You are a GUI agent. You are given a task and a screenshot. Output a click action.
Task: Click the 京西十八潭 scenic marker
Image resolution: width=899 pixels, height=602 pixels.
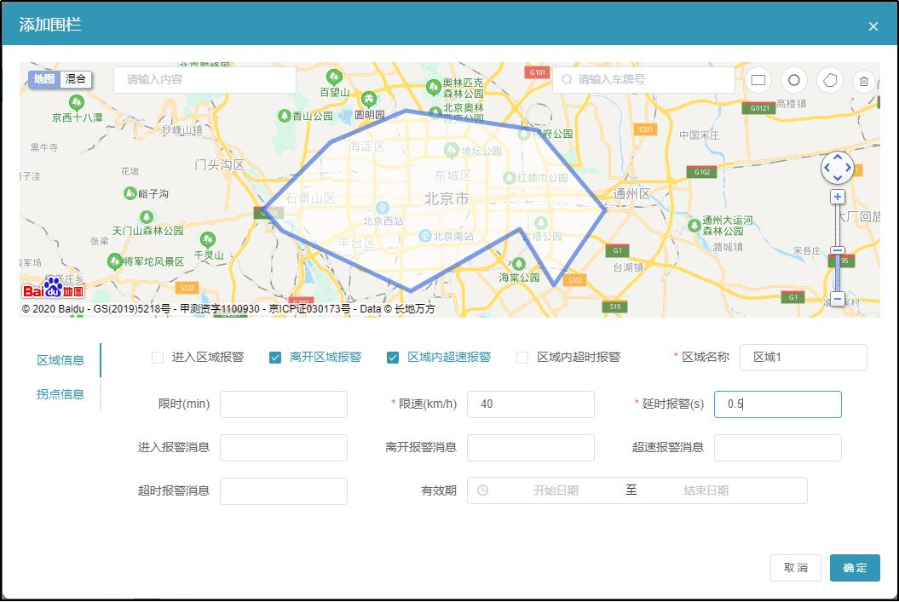(76, 102)
